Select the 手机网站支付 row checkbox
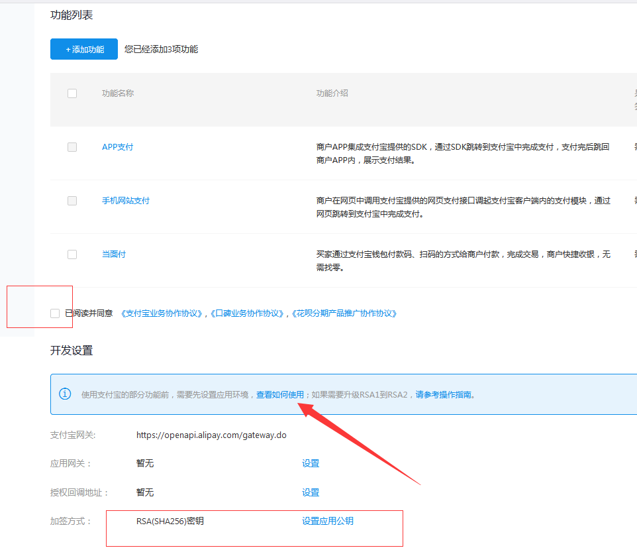This screenshot has height=554, width=637. (72, 201)
